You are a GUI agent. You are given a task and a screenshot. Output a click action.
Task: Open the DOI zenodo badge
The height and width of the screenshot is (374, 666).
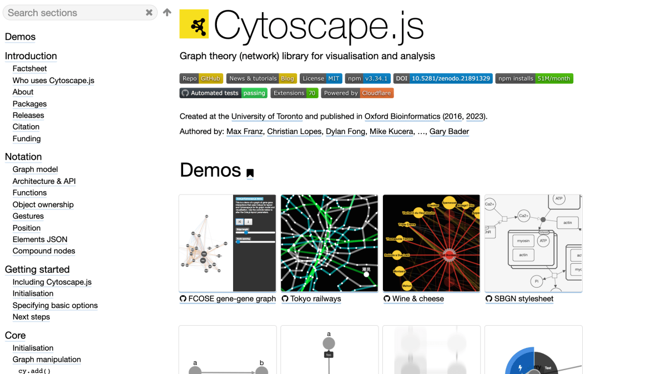click(x=443, y=79)
